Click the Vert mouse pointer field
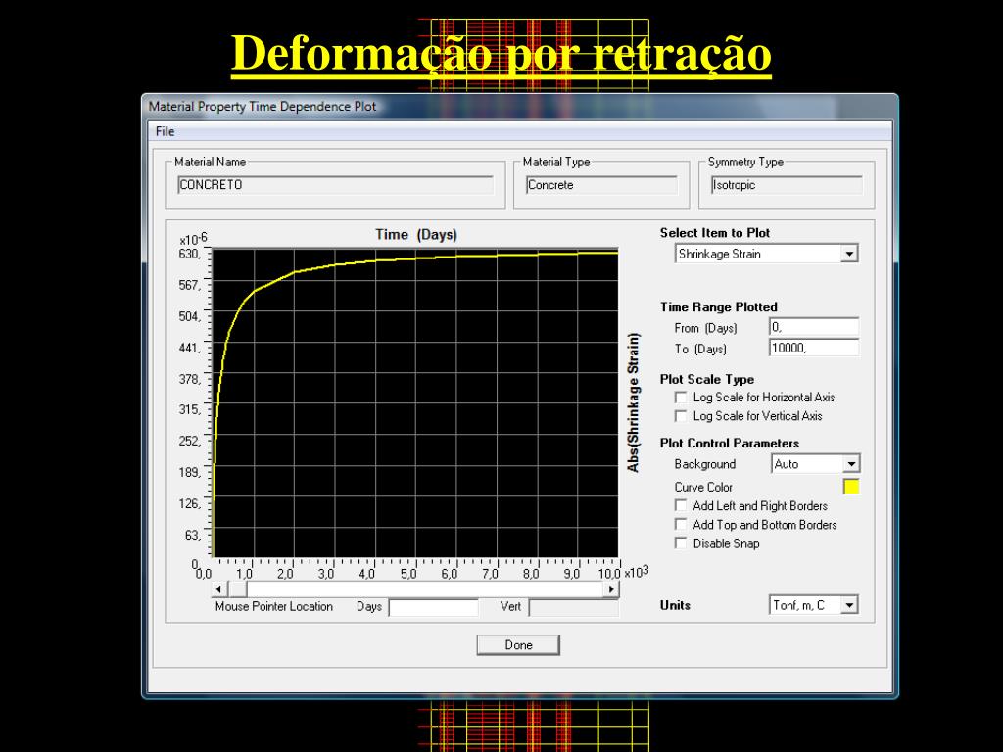Screen dimensions: 1003x752 (574, 607)
